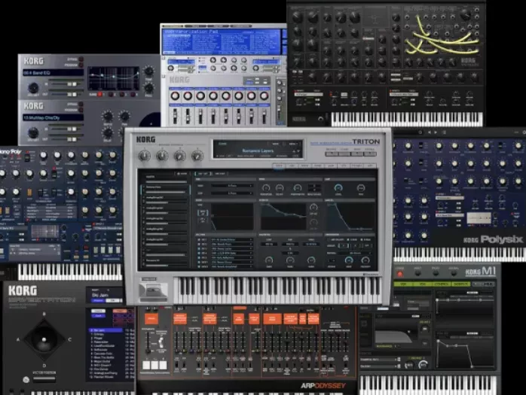
Task: Click the amp envelope graph in TRITON
Action: point(350,217)
